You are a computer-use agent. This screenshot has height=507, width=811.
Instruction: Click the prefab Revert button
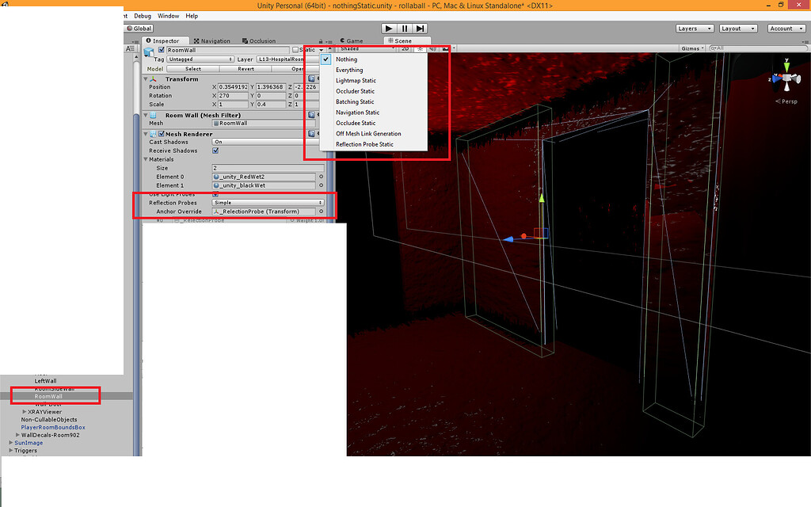pos(246,69)
